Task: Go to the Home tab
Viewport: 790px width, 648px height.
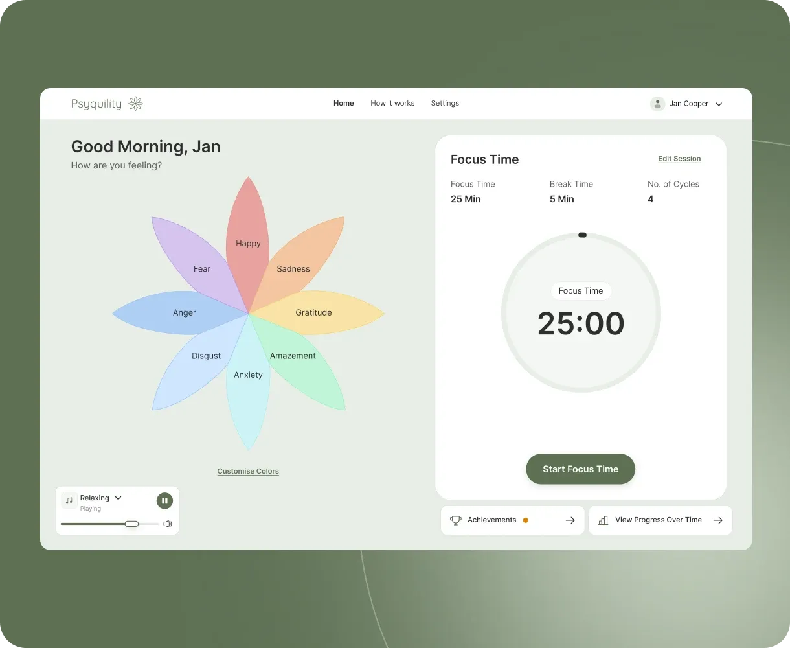Action: [x=343, y=103]
